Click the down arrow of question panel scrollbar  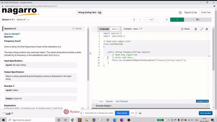point(88,107)
